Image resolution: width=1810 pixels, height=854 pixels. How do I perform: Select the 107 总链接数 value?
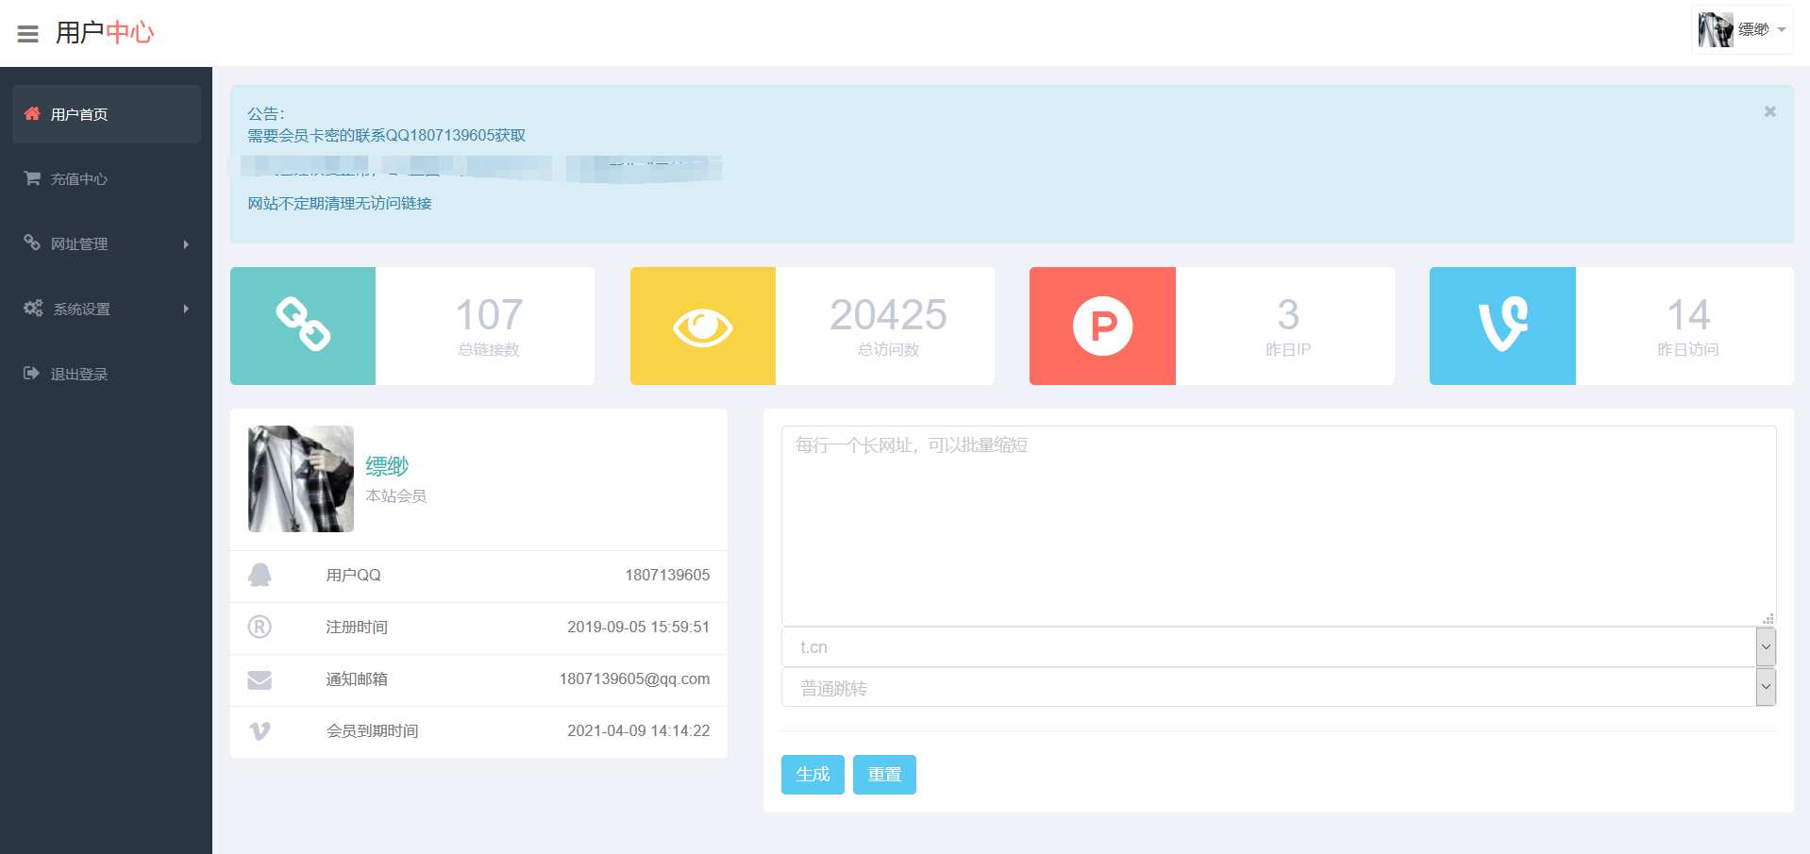(x=489, y=314)
